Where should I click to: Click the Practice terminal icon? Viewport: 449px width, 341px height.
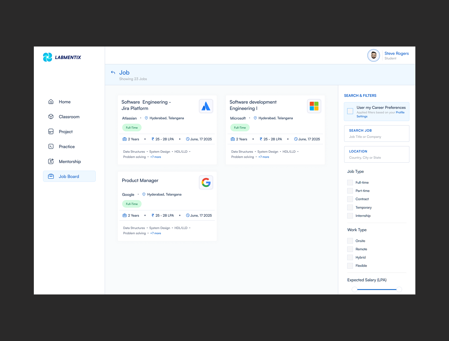pyautogui.click(x=51, y=146)
